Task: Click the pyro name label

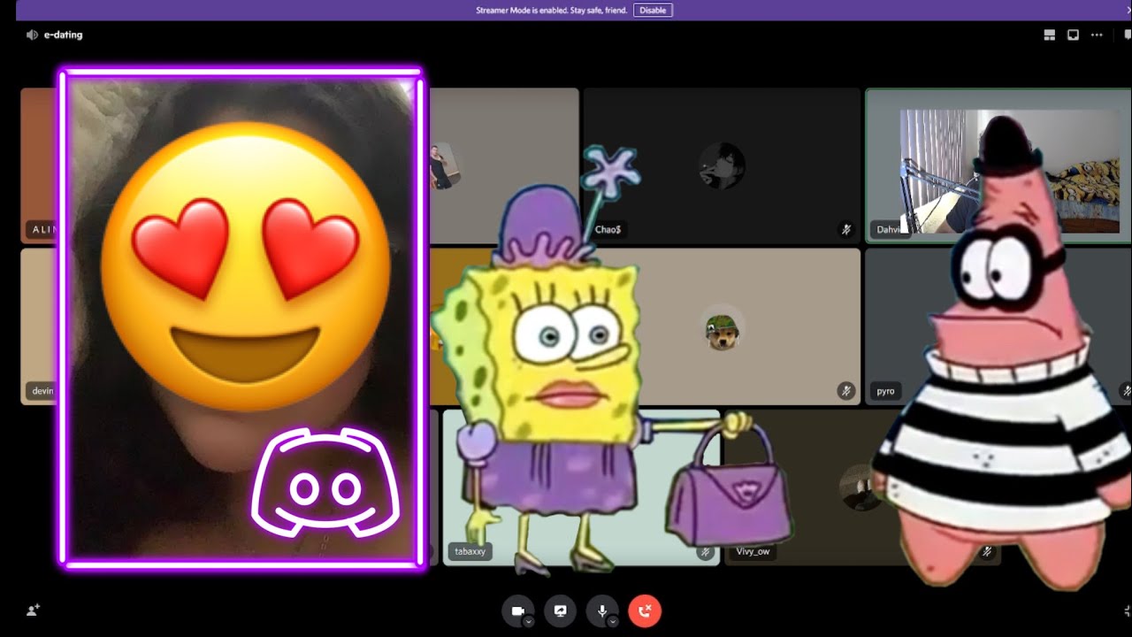Action: tap(885, 391)
